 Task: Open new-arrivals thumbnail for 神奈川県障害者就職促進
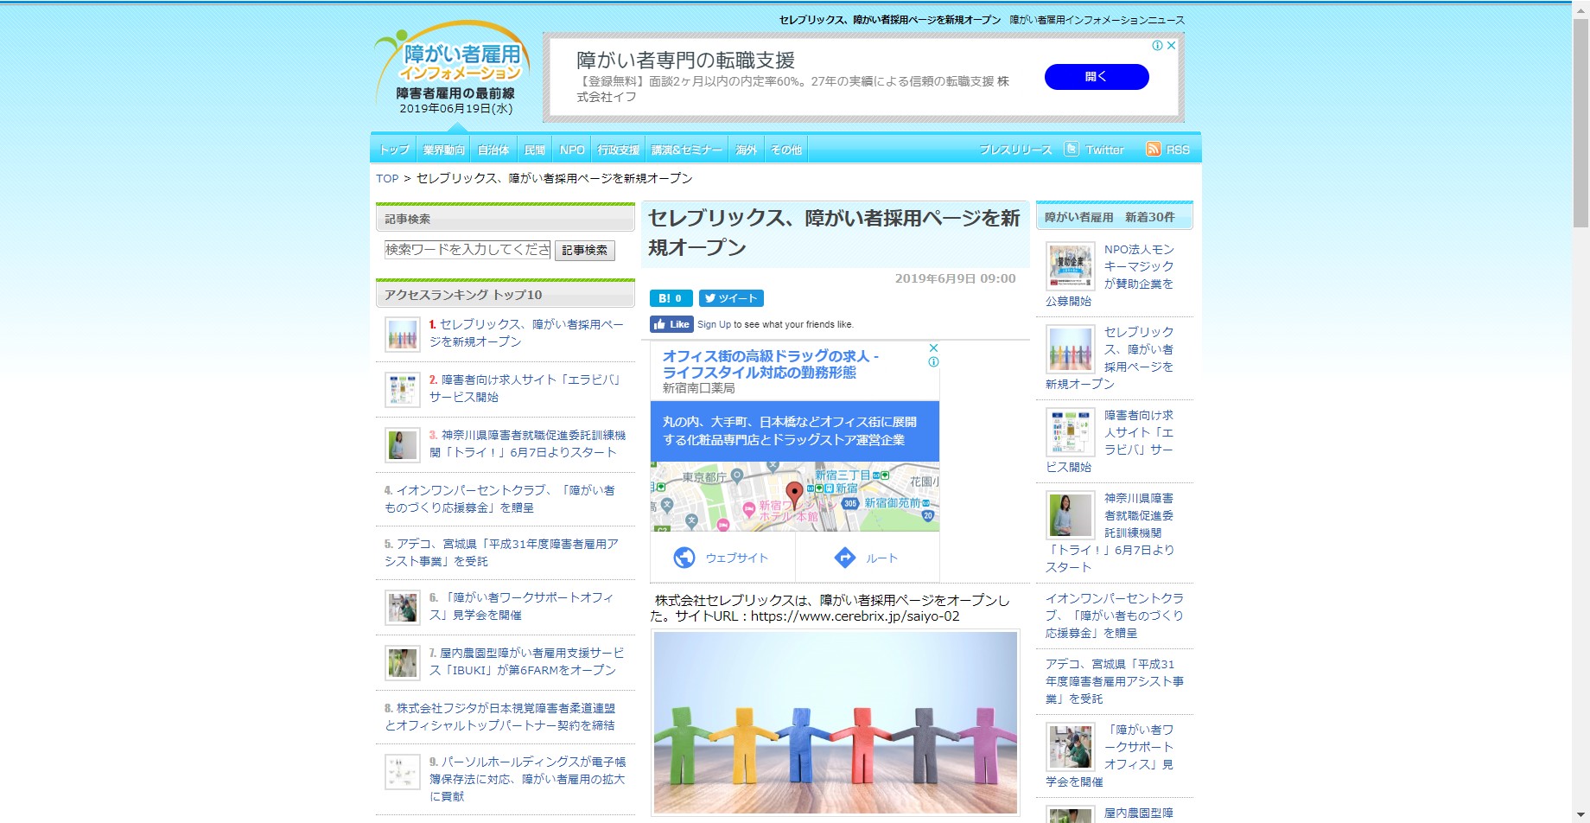(x=1071, y=514)
